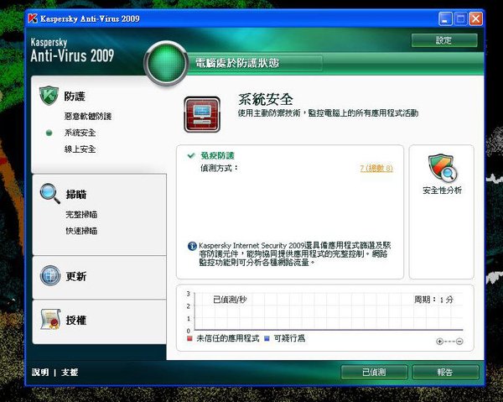Image resolution: width=503 pixels, height=402 pixels.
Task: Open the 7 (總數 8) link
Action: 376,168
